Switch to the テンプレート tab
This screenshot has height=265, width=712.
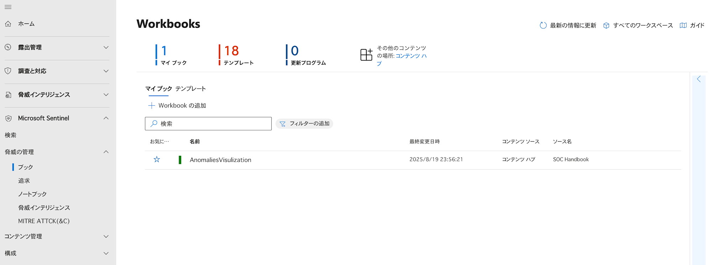pos(190,89)
